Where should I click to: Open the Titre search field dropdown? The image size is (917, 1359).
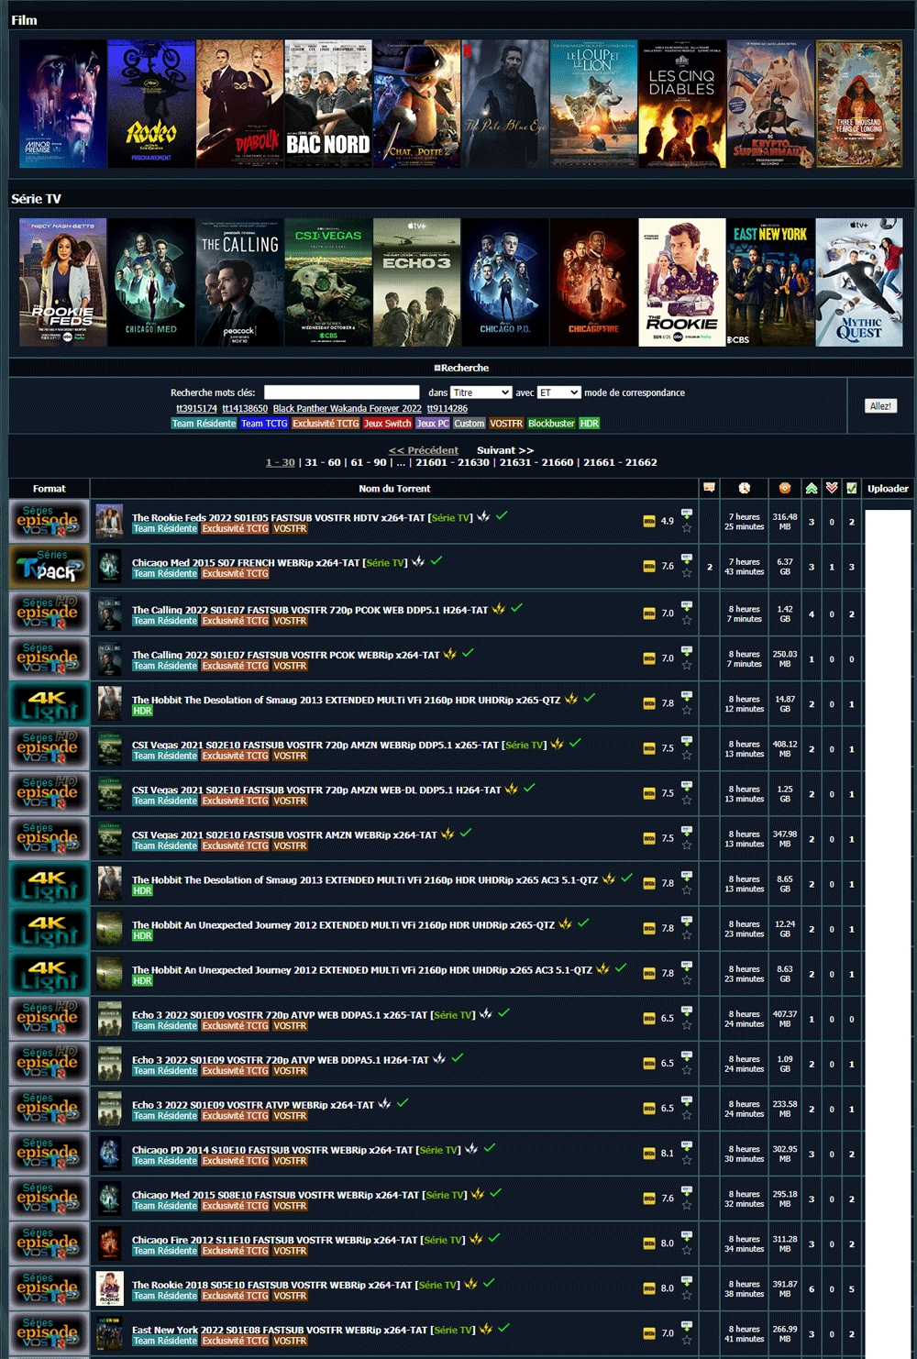tap(481, 392)
